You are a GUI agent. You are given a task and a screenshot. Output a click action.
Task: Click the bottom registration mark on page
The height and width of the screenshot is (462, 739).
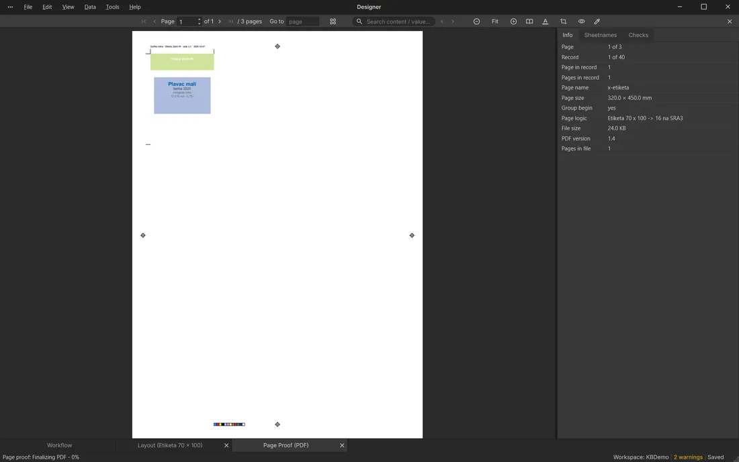click(277, 424)
